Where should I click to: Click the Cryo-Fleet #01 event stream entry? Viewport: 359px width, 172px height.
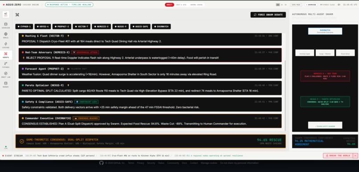pyautogui.click(x=135, y=156)
